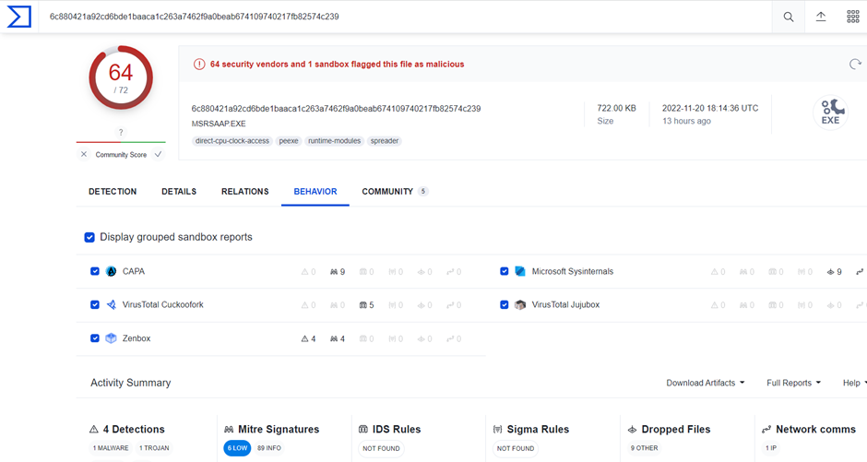Screen dimensions: 867x462
Task: Click Zenbox detections count 4
Action: pos(309,338)
